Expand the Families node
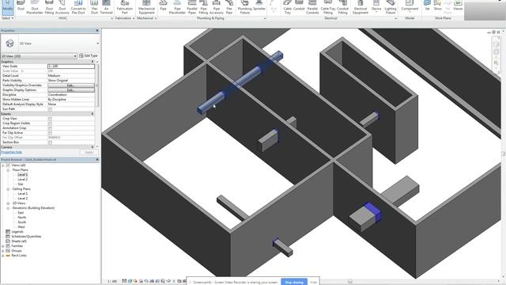This screenshot has height=285, width=506. click(3, 246)
